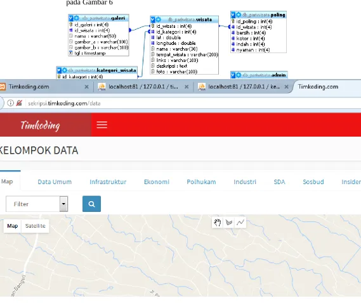
Task: Click the gear icon on galeri table
Action: tap(76, 18)
